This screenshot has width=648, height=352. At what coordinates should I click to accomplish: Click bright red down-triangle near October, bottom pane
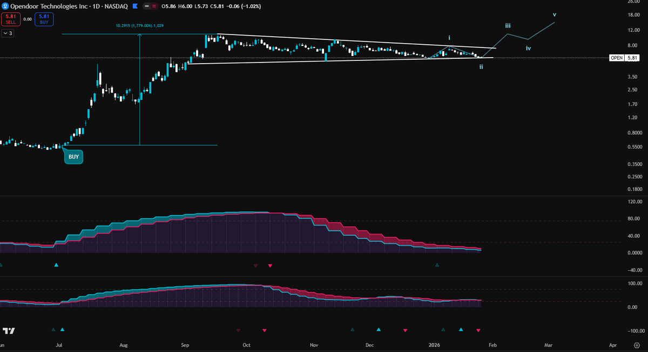coord(264,330)
